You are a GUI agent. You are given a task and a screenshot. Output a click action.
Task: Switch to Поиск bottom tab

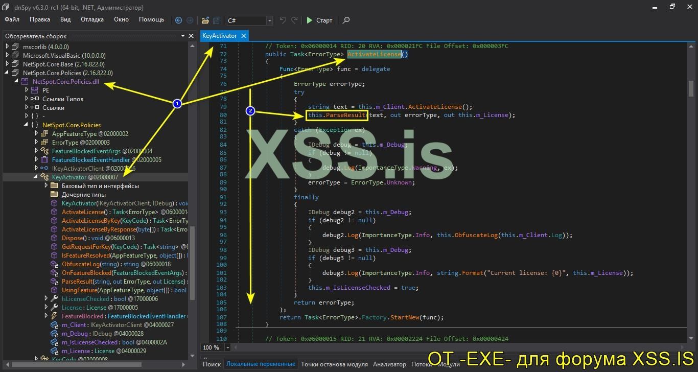pos(212,364)
